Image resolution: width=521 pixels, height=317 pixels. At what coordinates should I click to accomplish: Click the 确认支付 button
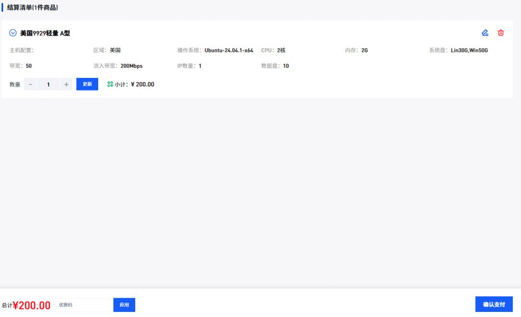[494, 304]
